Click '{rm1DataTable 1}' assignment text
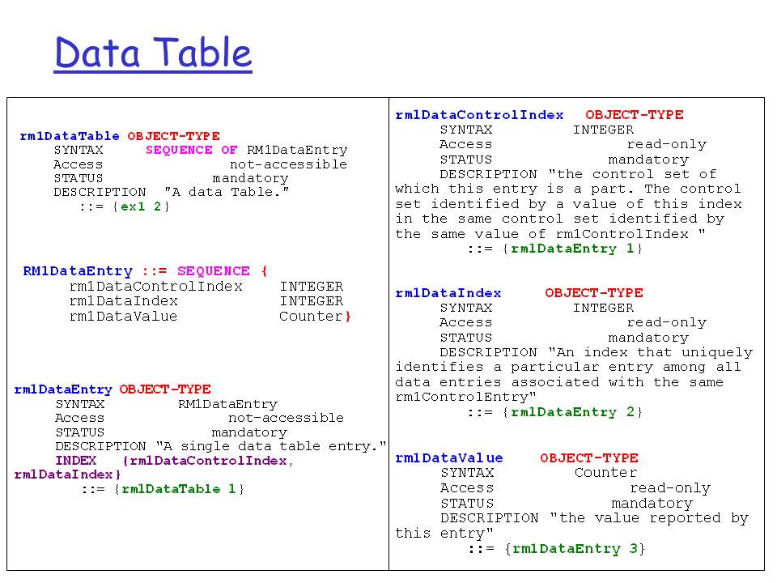 (180, 489)
